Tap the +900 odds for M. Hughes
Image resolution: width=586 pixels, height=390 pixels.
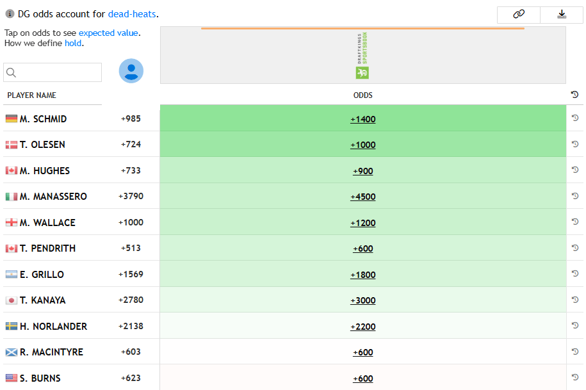point(362,171)
